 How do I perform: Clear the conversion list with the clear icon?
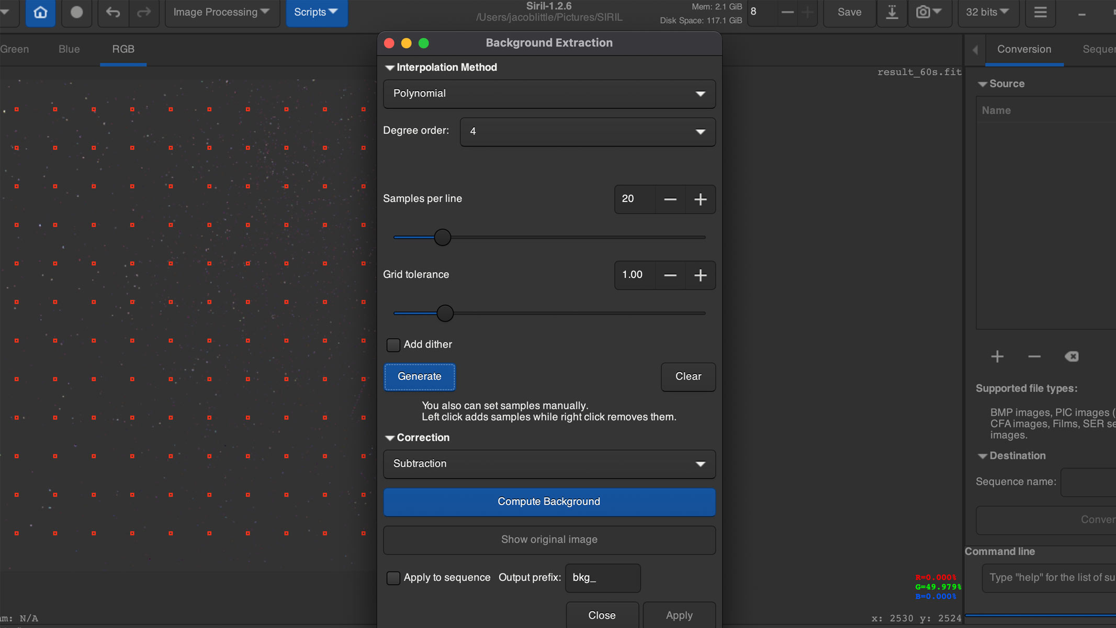click(x=1071, y=356)
